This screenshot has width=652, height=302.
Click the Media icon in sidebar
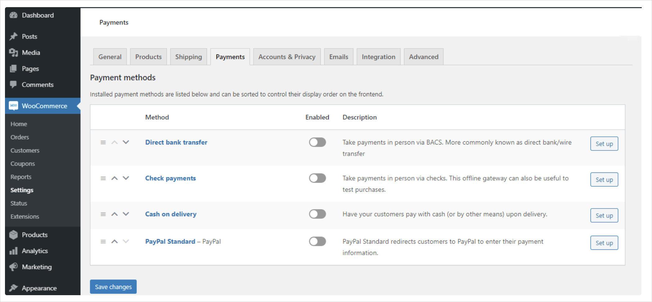coord(13,53)
